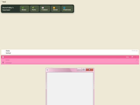
Task: Open the emoji smiley picker
Action: (3, 62)
